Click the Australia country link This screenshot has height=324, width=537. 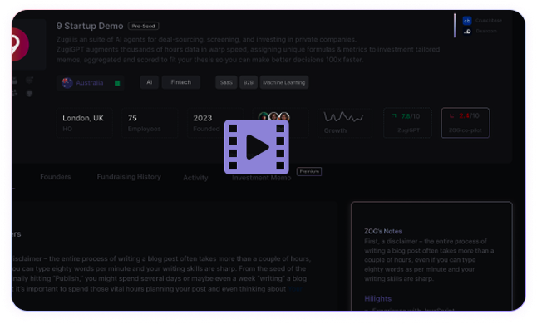point(90,83)
